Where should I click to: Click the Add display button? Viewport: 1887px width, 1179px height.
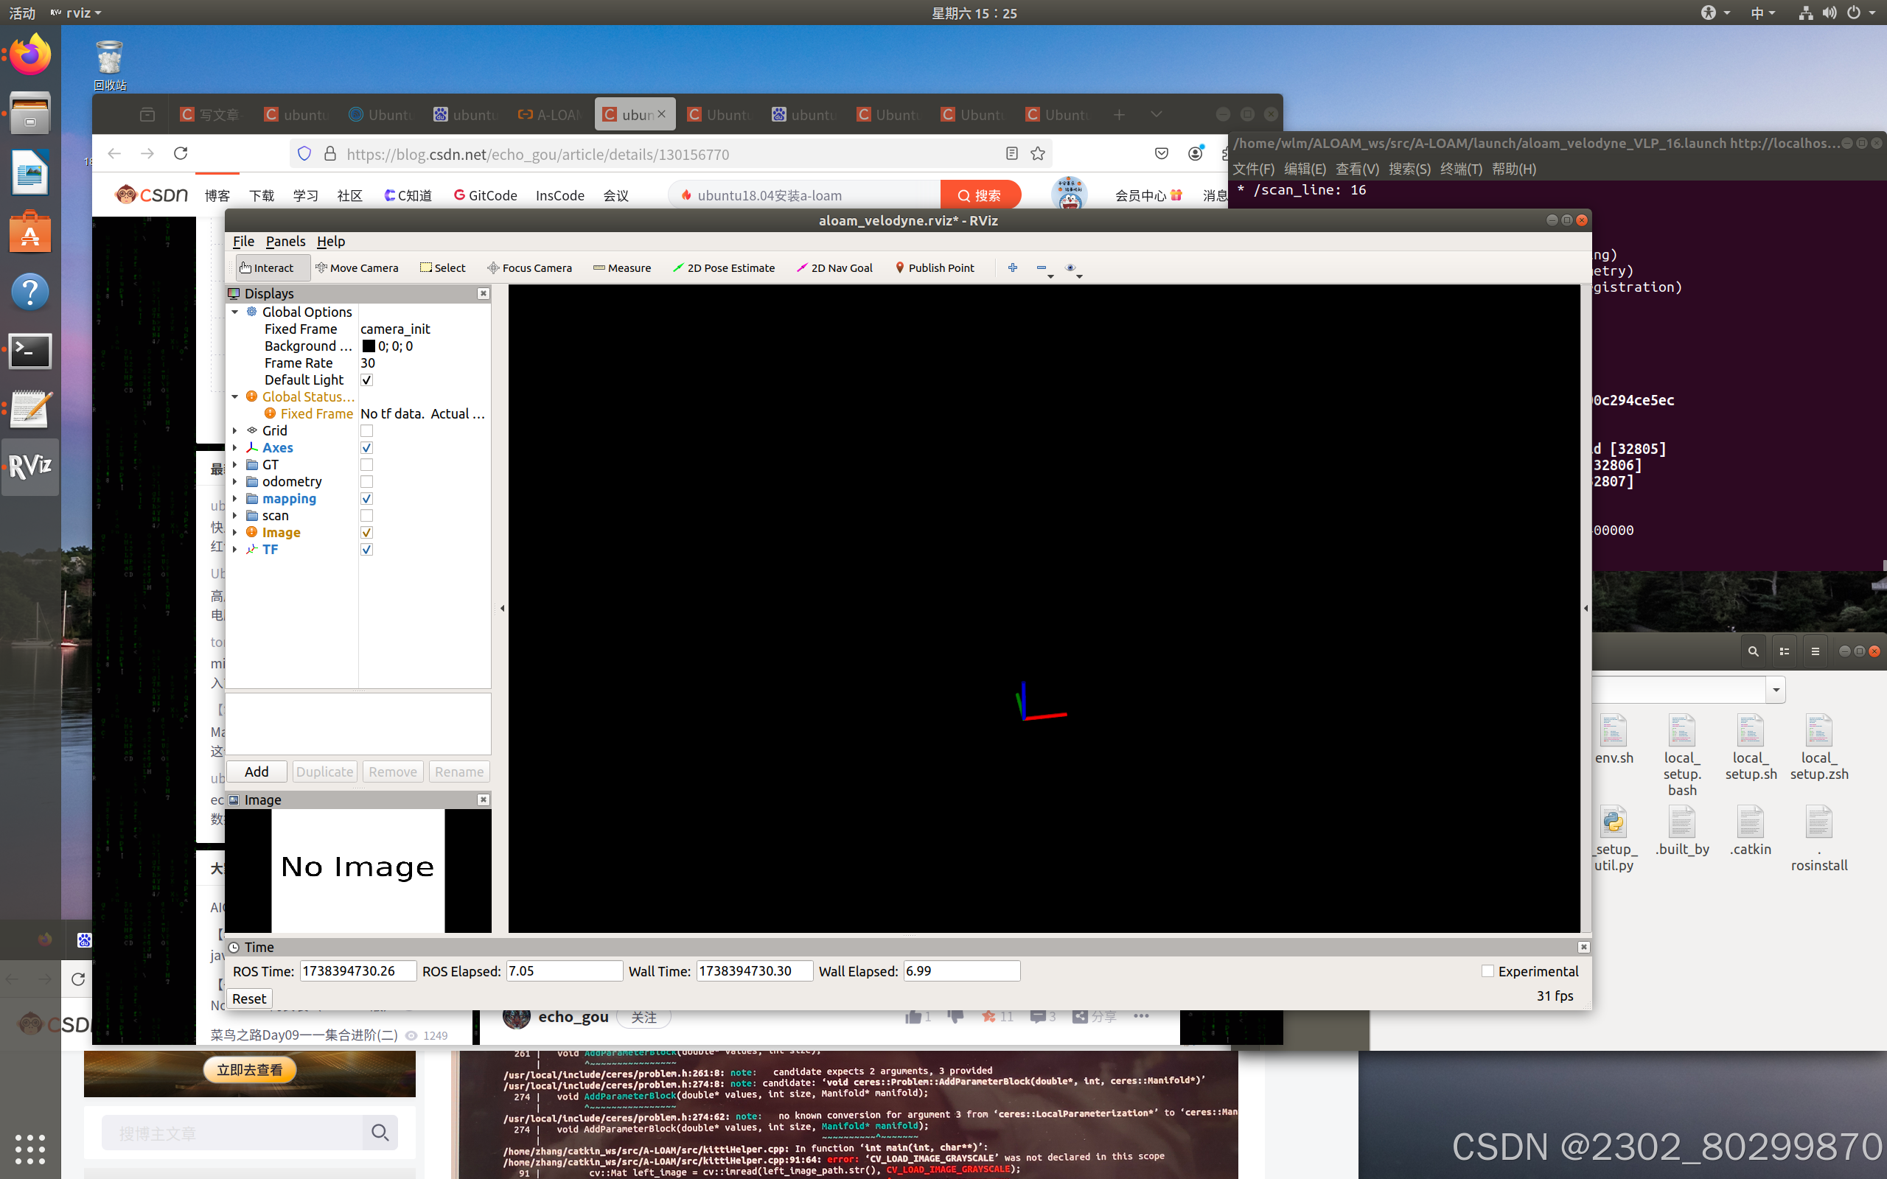[x=257, y=772]
